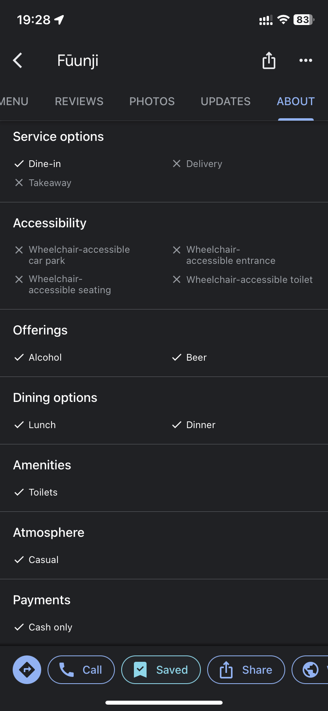This screenshot has width=328, height=711.
Task: Tap the Cash only check mark
Action: point(19,627)
